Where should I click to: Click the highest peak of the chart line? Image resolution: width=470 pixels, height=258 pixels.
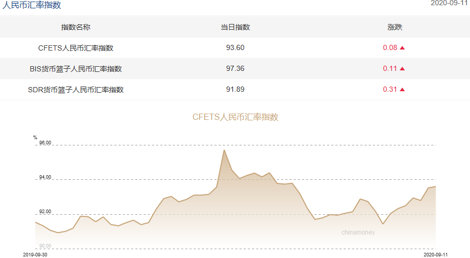point(224,150)
